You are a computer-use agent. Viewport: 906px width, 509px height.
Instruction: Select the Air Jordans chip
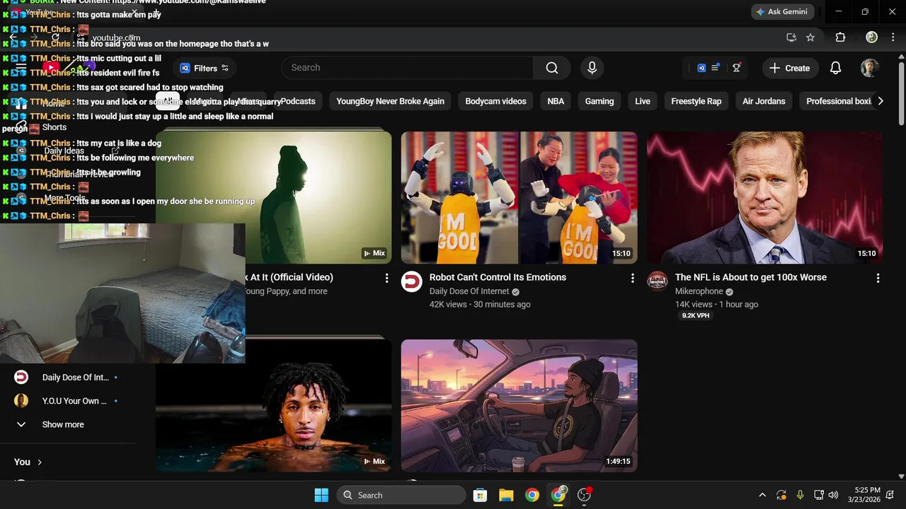[x=764, y=101]
